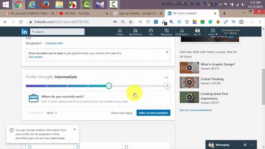The width and height of the screenshot is (265, 149).
Task: Click the All-Star marker on strength bar
Action: tap(167, 86)
